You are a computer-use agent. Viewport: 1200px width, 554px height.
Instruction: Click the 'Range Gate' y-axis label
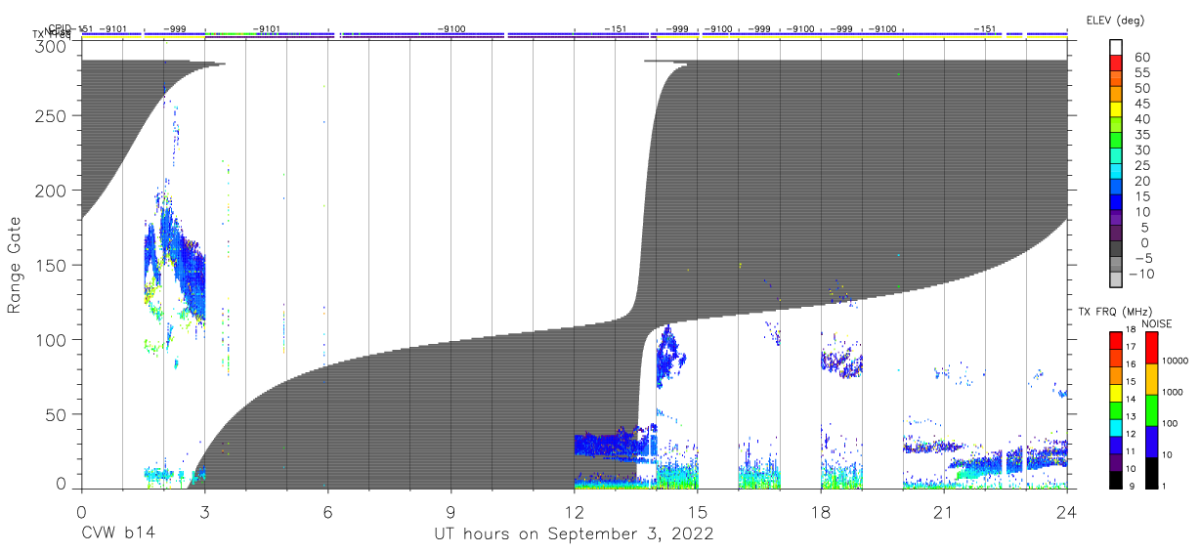click(14, 265)
